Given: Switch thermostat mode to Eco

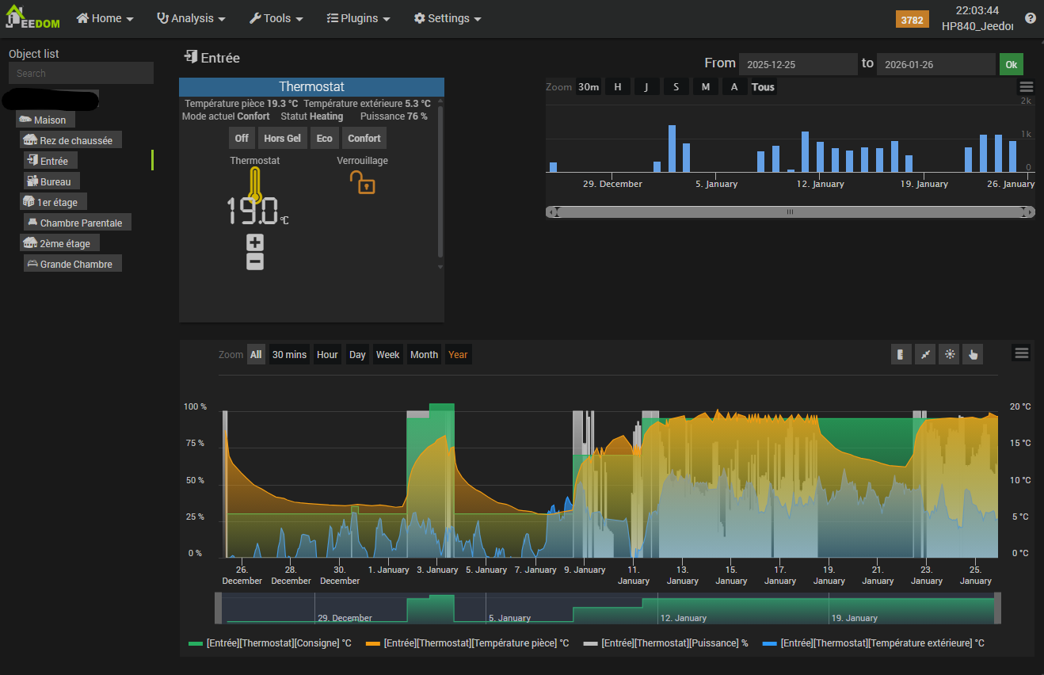Looking at the screenshot, I should click(x=325, y=138).
